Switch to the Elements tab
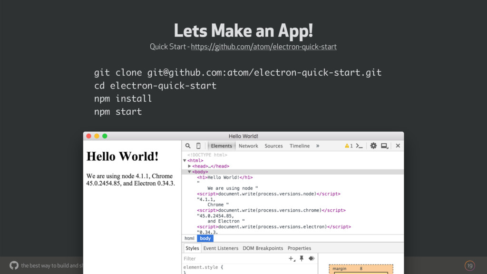The height and width of the screenshot is (274, 487). [x=221, y=146]
